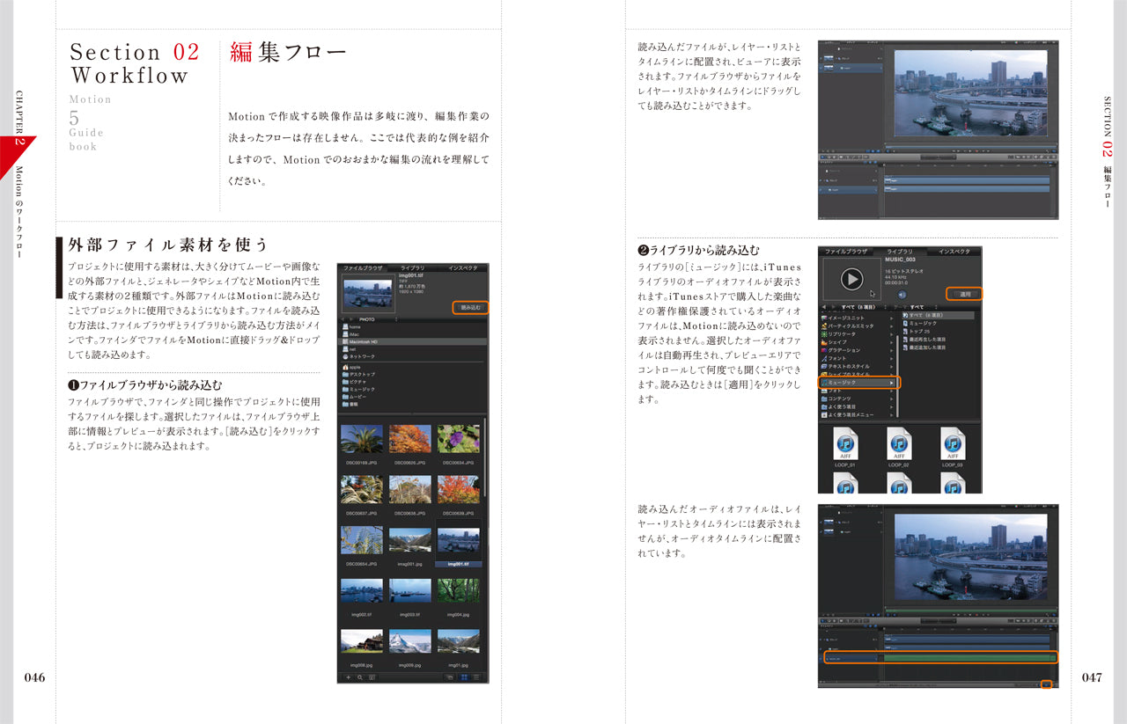Select the 最近追加した項目 playlist
The height and width of the screenshot is (724, 1127).
click(x=938, y=347)
